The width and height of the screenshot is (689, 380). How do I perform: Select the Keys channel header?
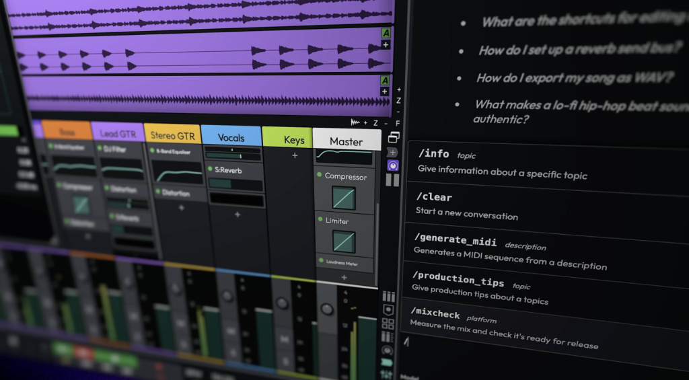(x=287, y=138)
